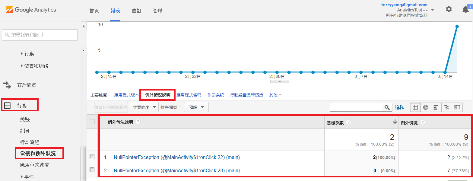Image resolution: width=473 pixels, height=181 pixels.
Task: Click the sort descending arrow in 當機次數 column
Action: [395, 122]
